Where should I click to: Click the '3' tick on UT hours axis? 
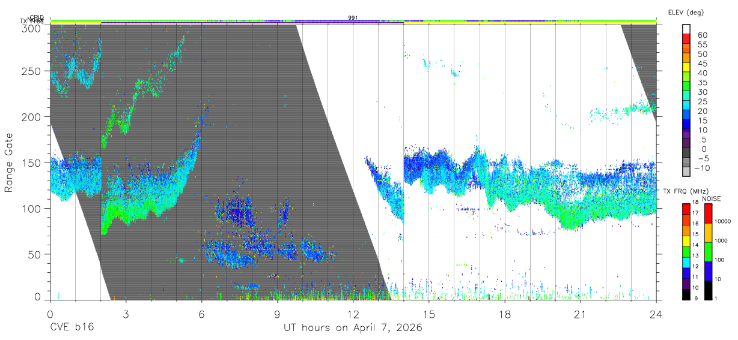click(x=126, y=314)
